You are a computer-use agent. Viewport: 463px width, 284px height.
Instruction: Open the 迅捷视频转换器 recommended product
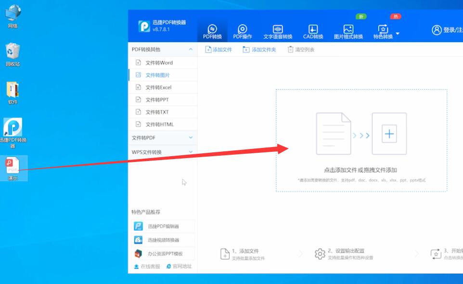(x=163, y=240)
